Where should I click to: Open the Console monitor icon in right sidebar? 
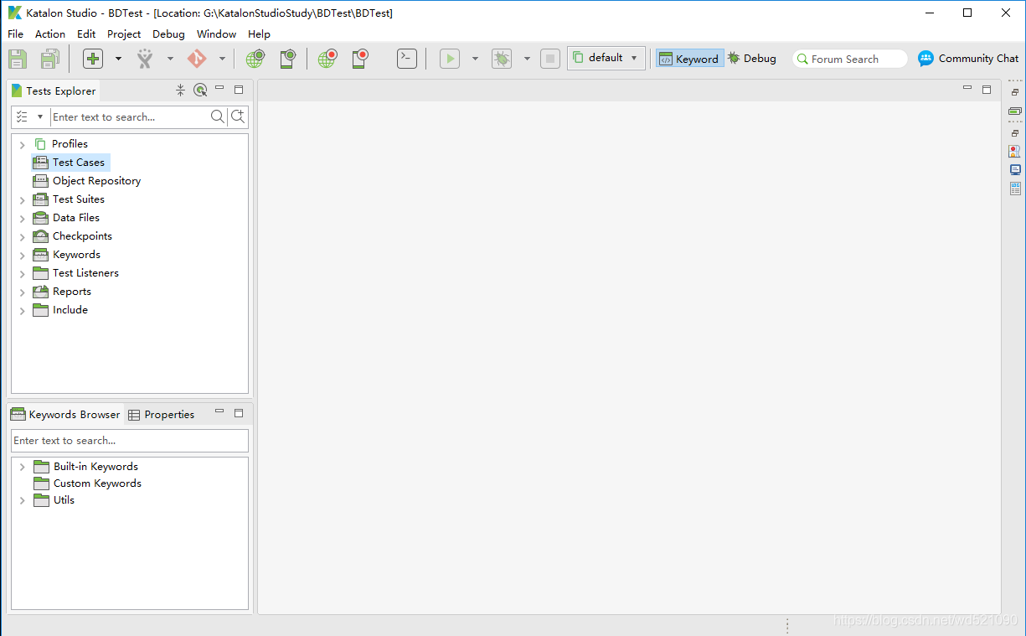tap(1015, 169)
